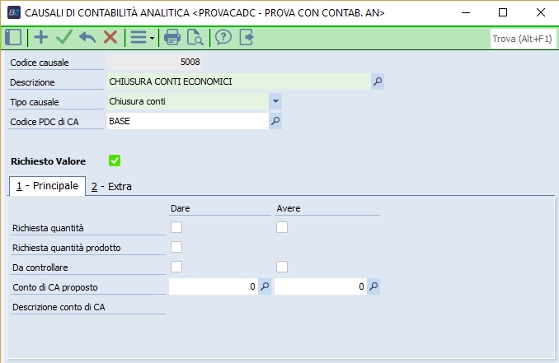Click the undo arrow icon
This screenshot has width=559, height=363.
coord(87,37)
